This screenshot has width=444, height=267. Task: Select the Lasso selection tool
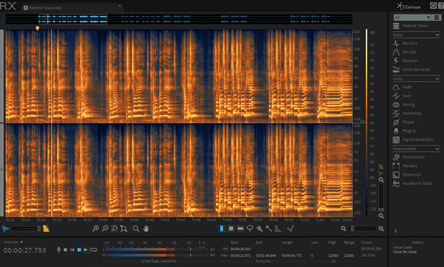pyautogui.click(x=250, y=229)
